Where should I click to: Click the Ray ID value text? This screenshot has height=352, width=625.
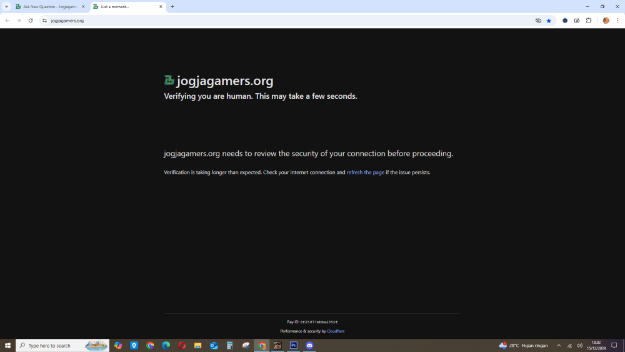pos(319,322)
